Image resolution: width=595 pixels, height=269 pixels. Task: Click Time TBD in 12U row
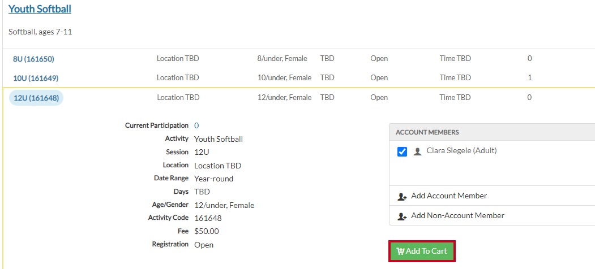[x=455, y=97]
